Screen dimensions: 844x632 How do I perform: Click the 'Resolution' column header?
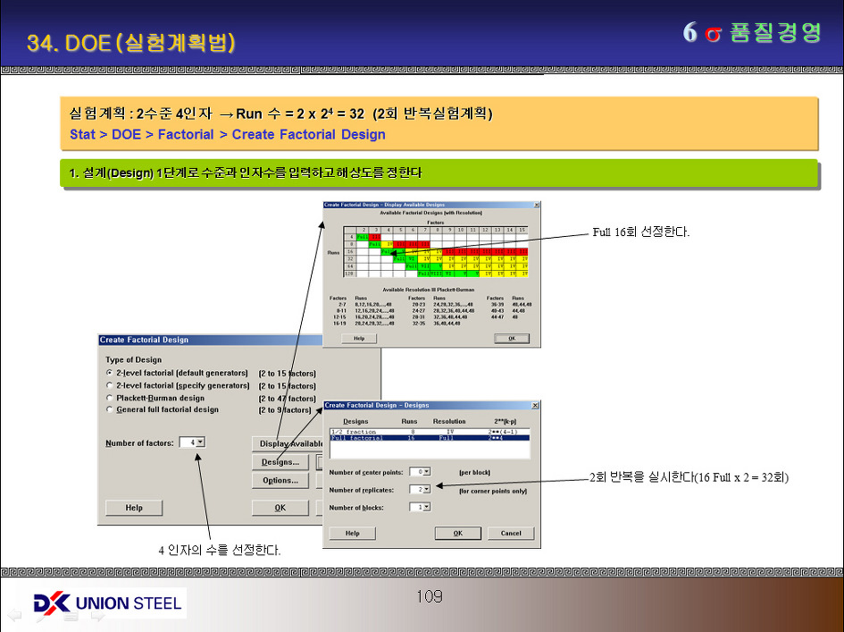click(x=449, y=421)
